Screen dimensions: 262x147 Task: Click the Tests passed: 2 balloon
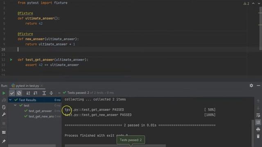pos(131,140)
